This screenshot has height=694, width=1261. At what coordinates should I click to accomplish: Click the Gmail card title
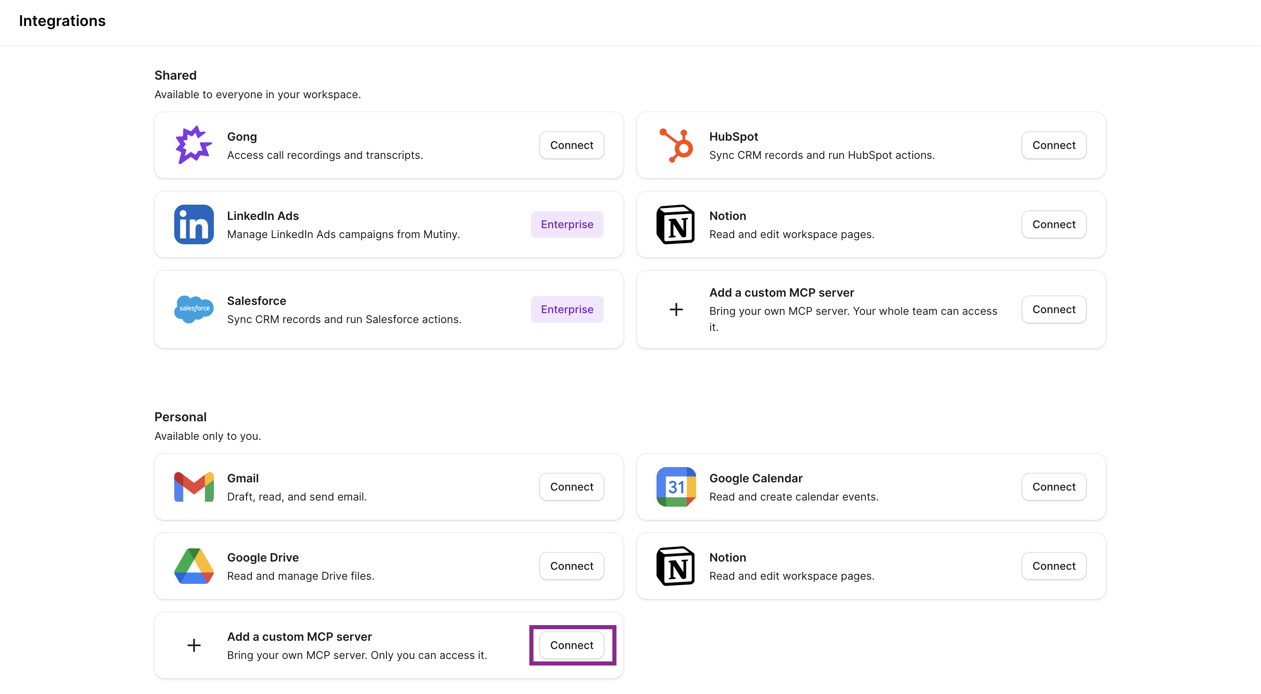point(243,478)
